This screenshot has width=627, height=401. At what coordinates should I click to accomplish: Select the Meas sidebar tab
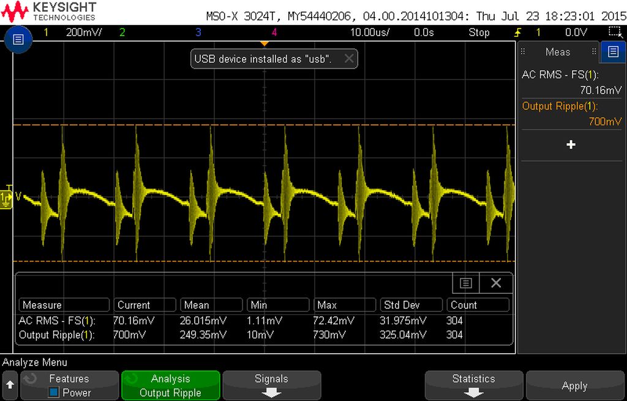tap(558, 52)
